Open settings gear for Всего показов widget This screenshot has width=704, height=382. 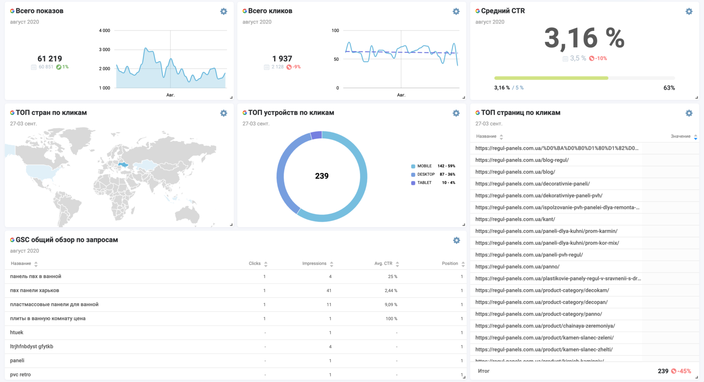(224, 12)
